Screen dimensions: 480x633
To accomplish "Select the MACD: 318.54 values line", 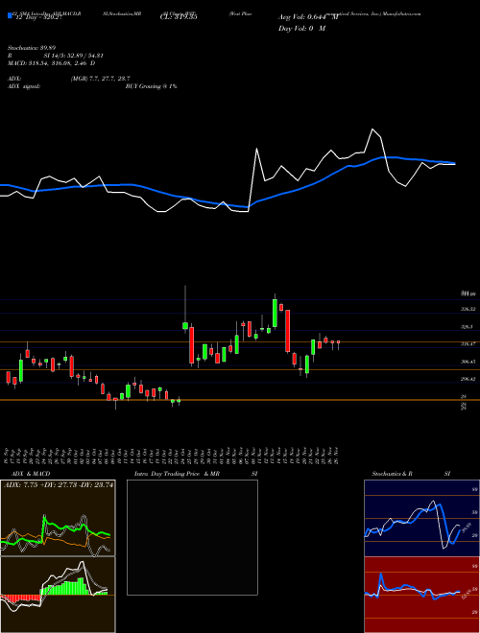I will point(51,63).
